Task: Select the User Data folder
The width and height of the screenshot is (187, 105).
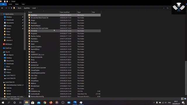Action: pyautogui.click(x=64, y=76)
